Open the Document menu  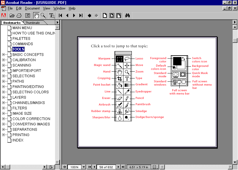coord(32,8)
